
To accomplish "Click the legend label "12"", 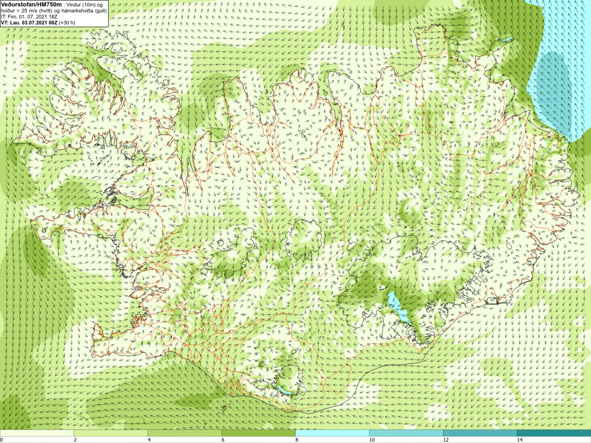I will 445,440.
